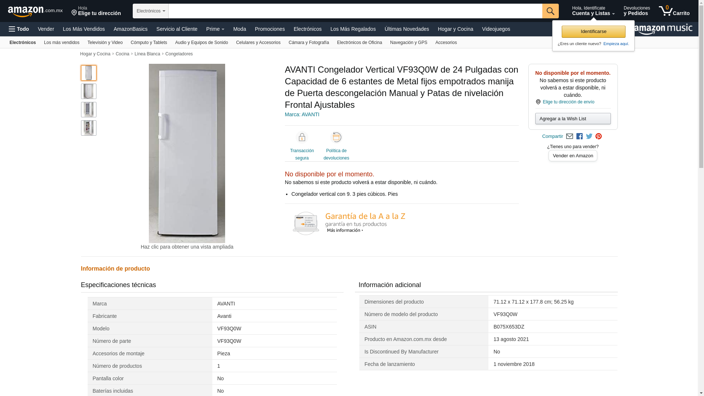Open the shopping cart Carrito icon
The image size is (704, 396).
pos(674,11)
